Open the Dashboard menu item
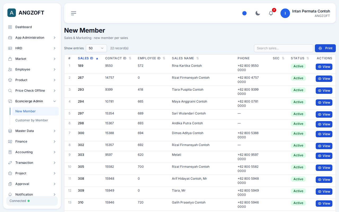Screen dimensions: 339x212 click(x=32, y=27)
